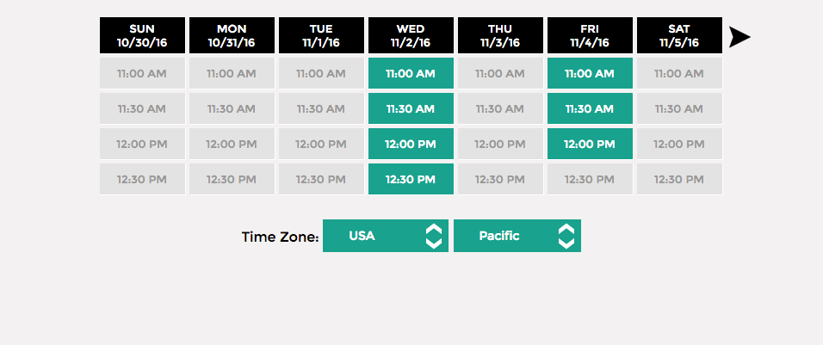Open the Pacific time zone dropdown

pos(517,236)
